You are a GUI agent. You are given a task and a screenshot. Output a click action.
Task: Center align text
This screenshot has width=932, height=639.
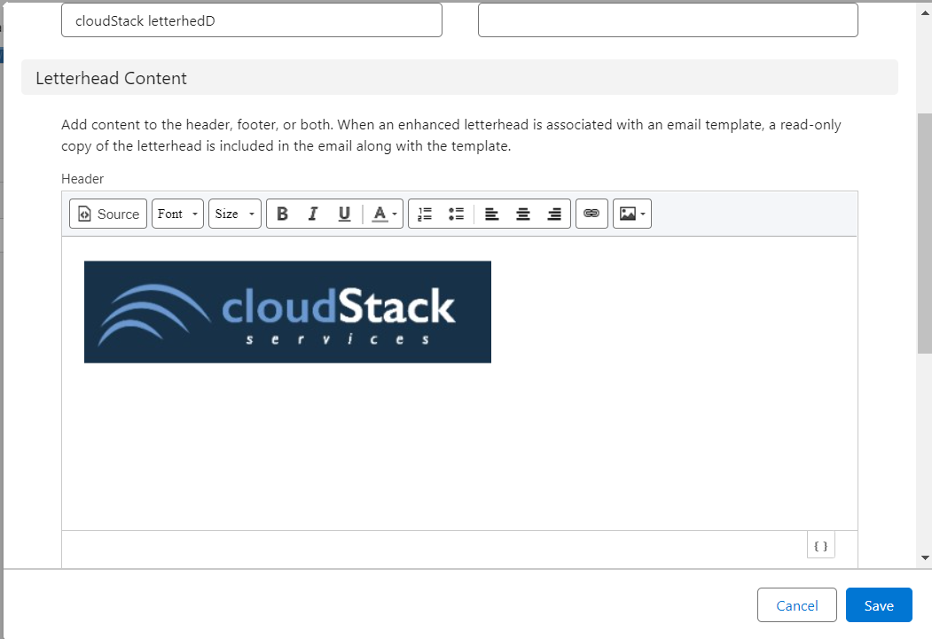523,214
